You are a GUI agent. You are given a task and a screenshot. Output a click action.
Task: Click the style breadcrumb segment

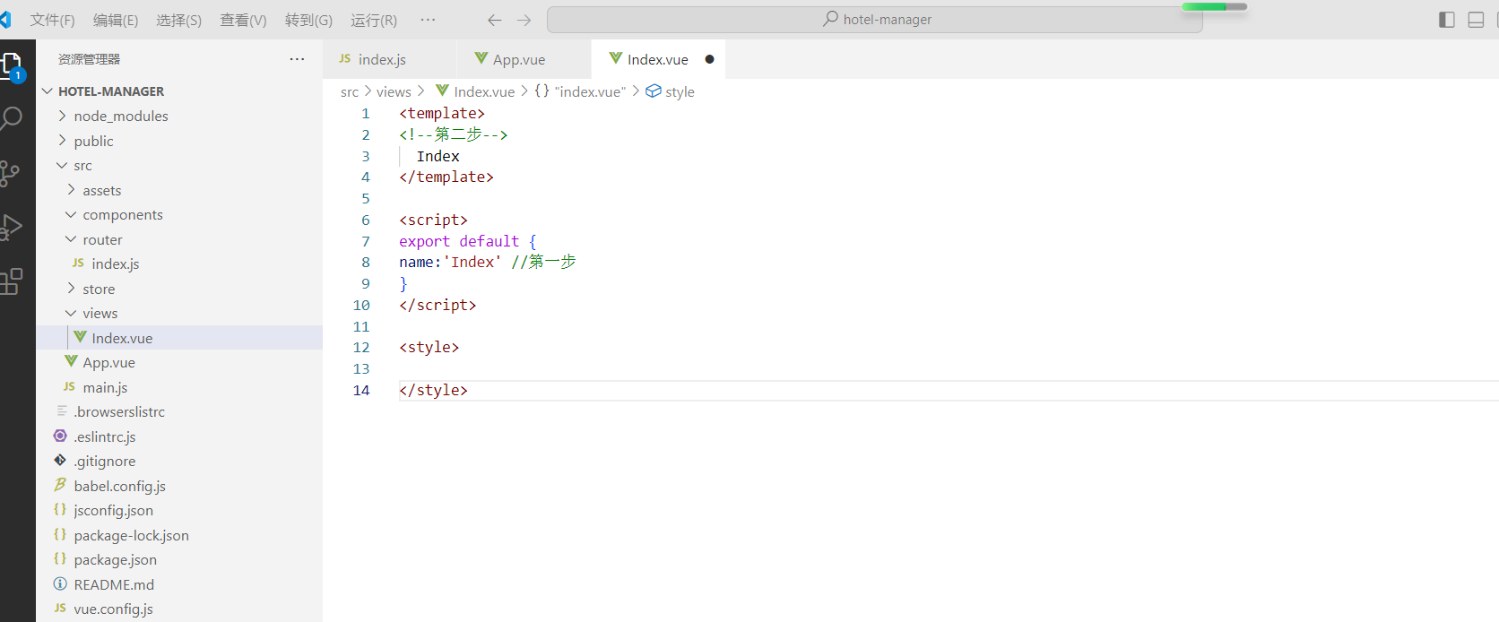coord(671,91)
